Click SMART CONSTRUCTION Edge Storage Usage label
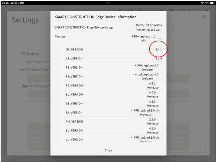Screen dimensions: 217x162 (x=84, y=27)
